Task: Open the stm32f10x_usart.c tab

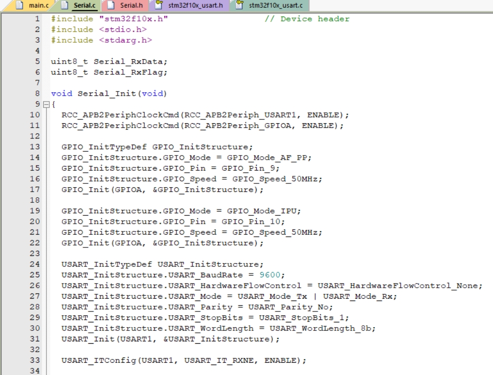Action: (x=270, y=5)
